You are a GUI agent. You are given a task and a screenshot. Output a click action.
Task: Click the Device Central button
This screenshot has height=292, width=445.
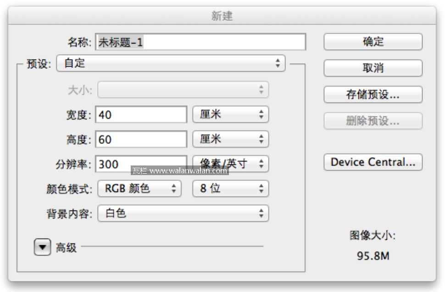pos(373,162)
